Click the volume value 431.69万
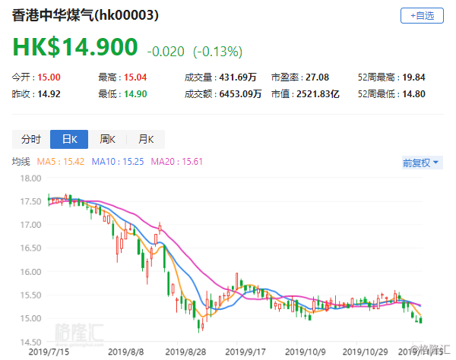Viewport: 456px width, 360px height. [238, 77]
